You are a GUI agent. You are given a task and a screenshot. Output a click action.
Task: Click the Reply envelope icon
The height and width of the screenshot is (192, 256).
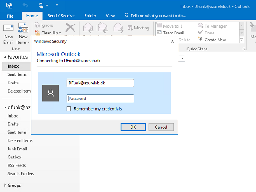pyautogui.click(x=88, y=28)
